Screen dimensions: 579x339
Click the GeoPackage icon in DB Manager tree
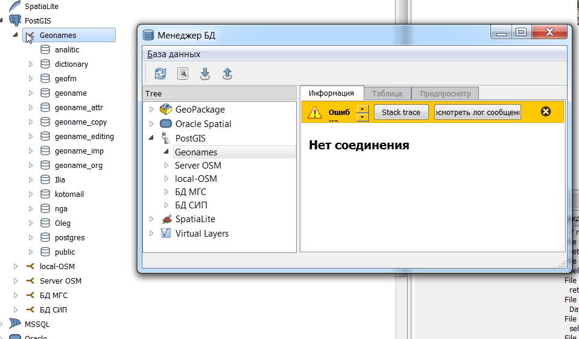166,110
